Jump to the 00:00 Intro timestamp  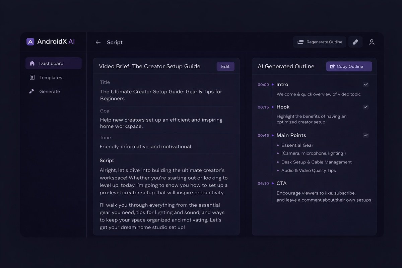pos(263,85)
